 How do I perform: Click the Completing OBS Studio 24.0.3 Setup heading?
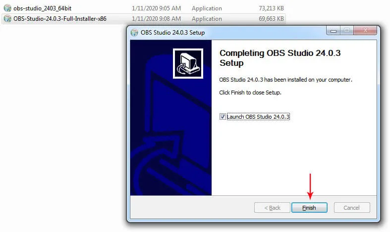pyautogui.click(x=280, y=58)
